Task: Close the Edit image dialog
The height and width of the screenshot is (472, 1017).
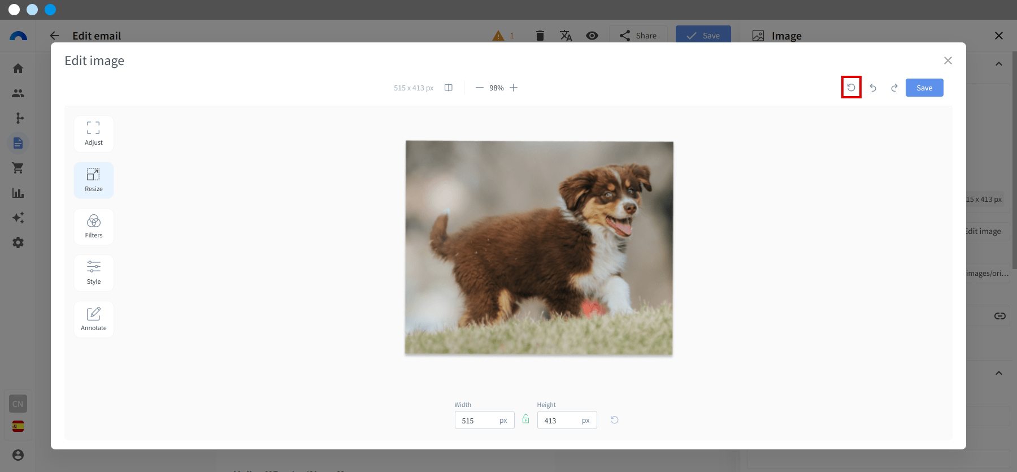Action: tap(948, 60)
